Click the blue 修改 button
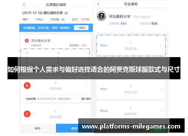This screenshot has width=188, height=136. click(74, 128)
